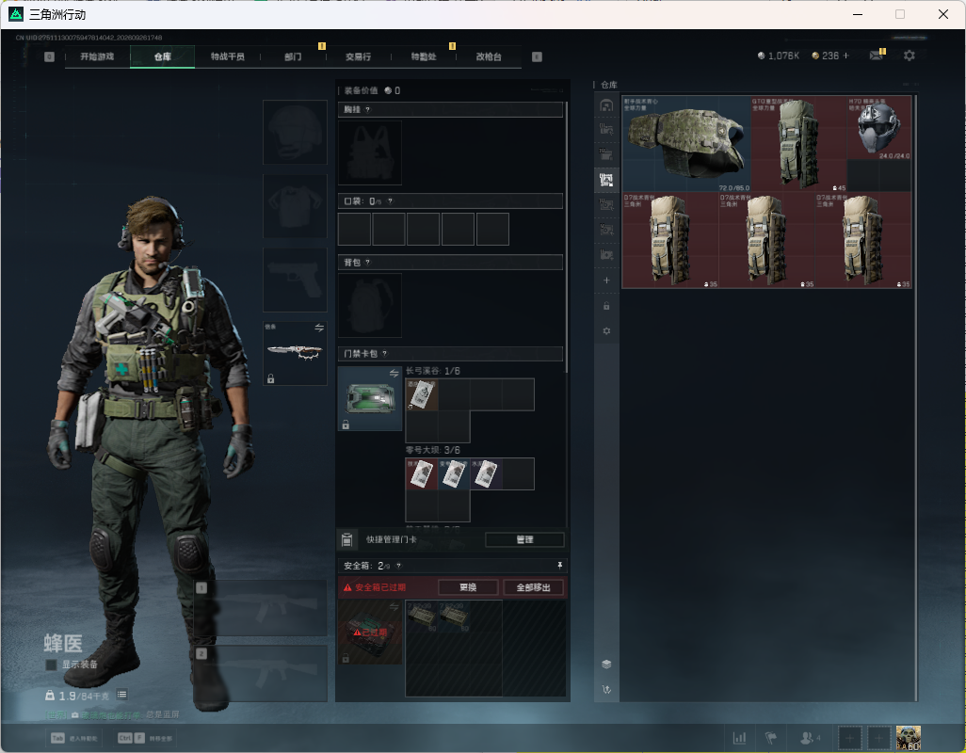This screenshot has height=753, width=966.
Task: Click the 更换 button for the expired safe box
Action: pos(468,587)
